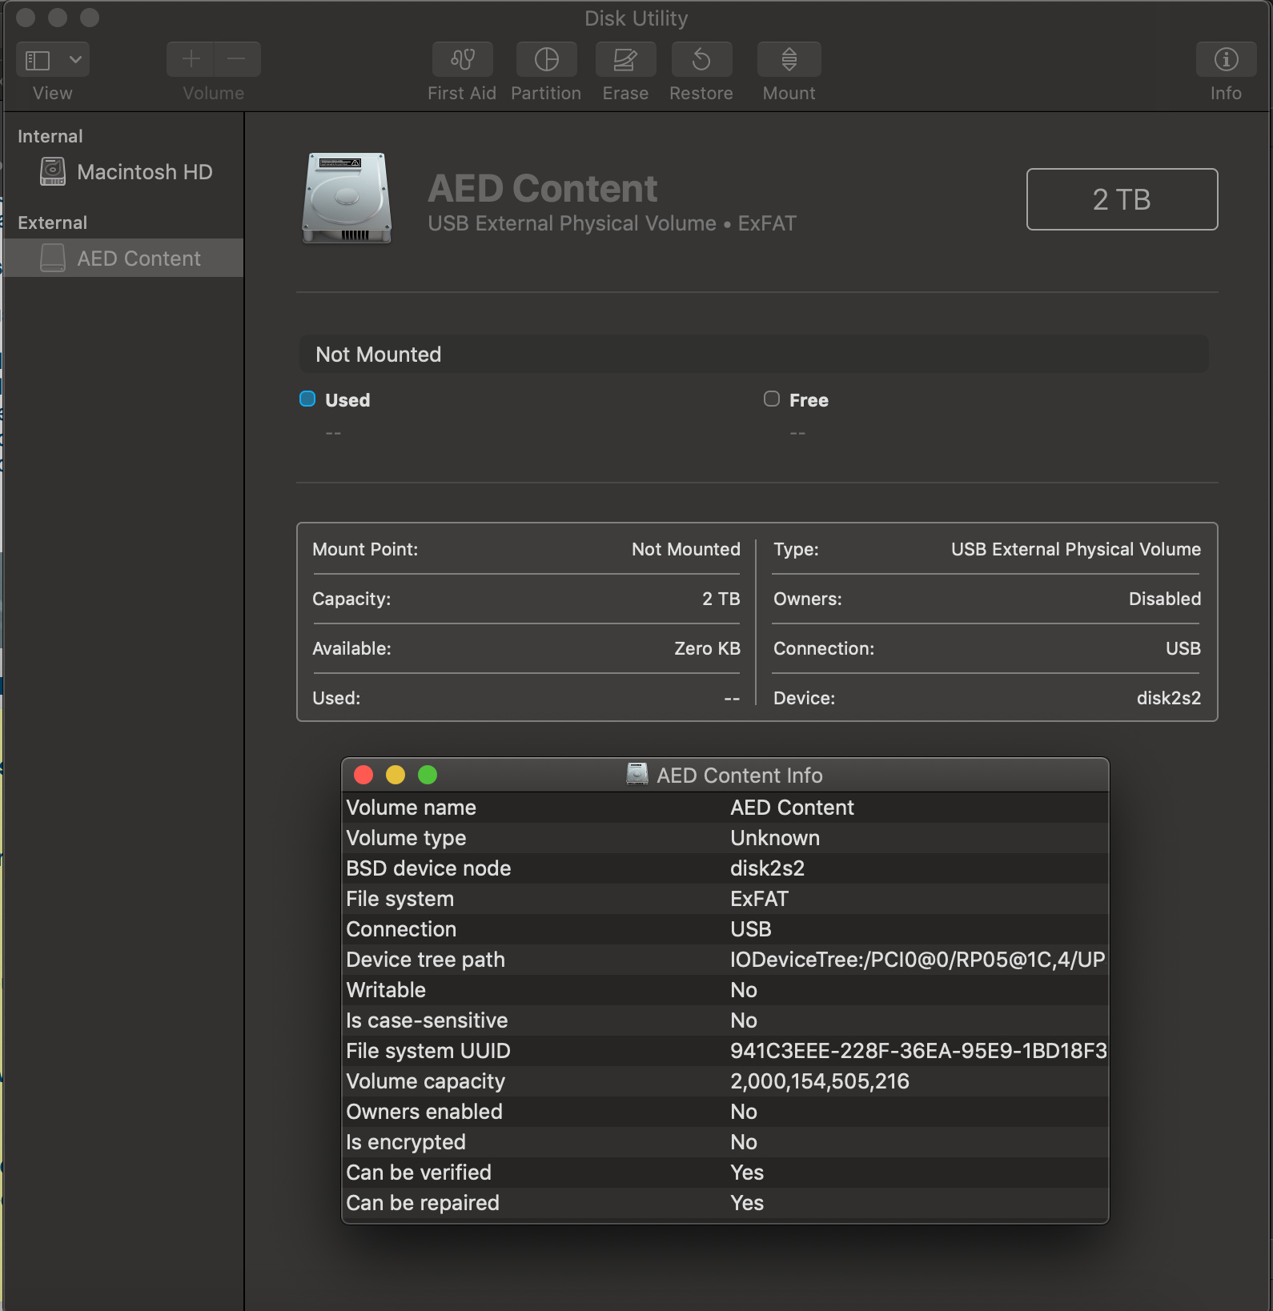The height and width of the screenshot is (1311, 1273).
Task: Click the Info window title drive icon
Action: click(637, 774)
